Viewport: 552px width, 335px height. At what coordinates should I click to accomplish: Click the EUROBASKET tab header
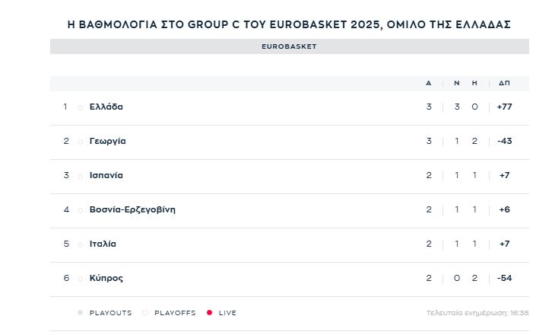coord(290,46)
